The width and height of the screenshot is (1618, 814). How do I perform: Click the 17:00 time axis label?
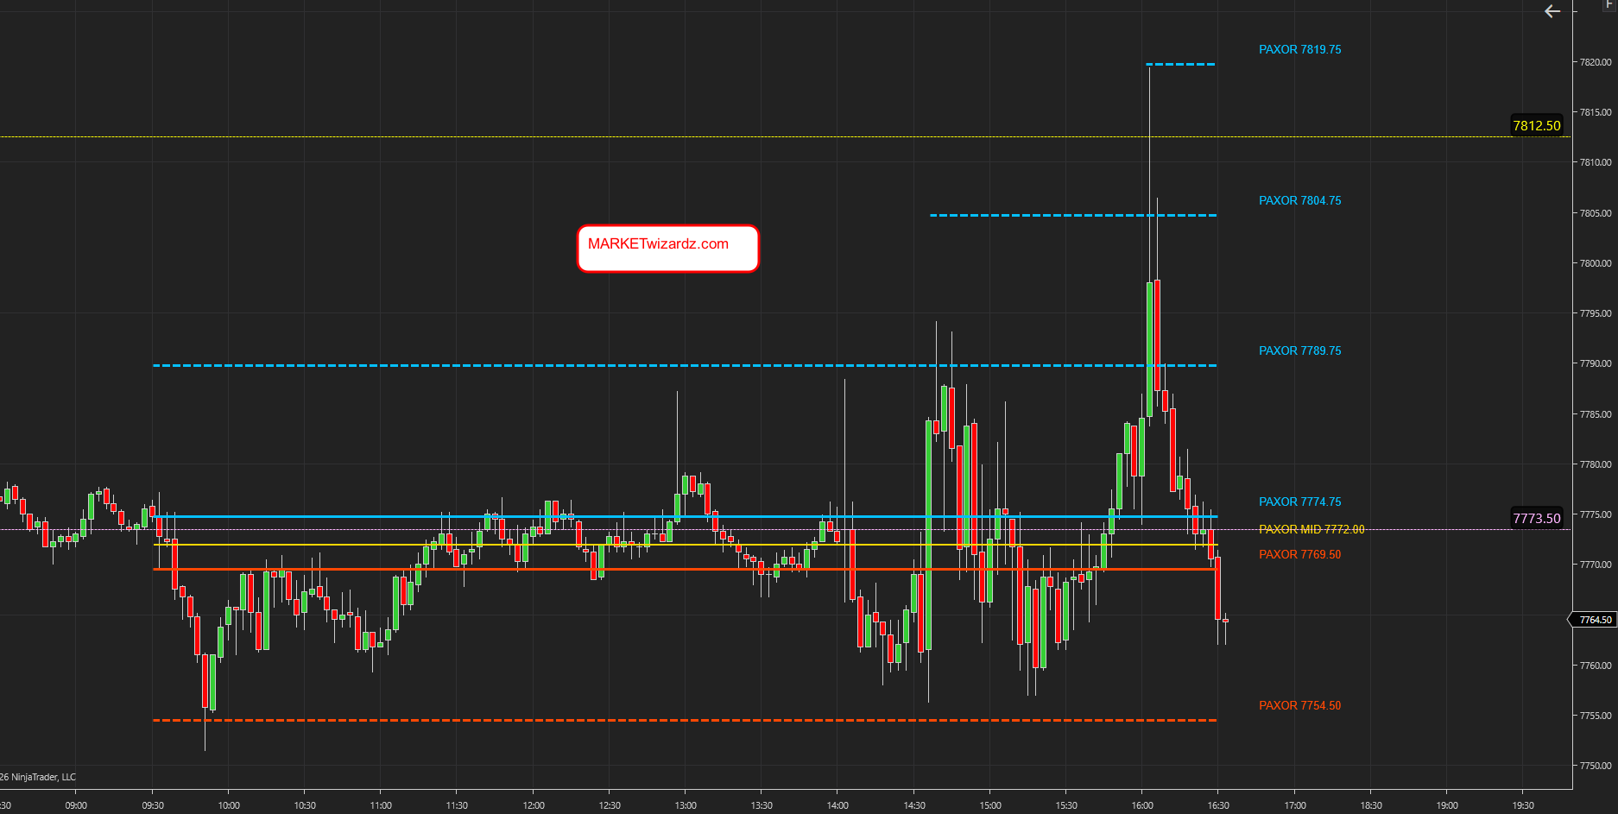pyautogui.click(x=1295, y=805)
